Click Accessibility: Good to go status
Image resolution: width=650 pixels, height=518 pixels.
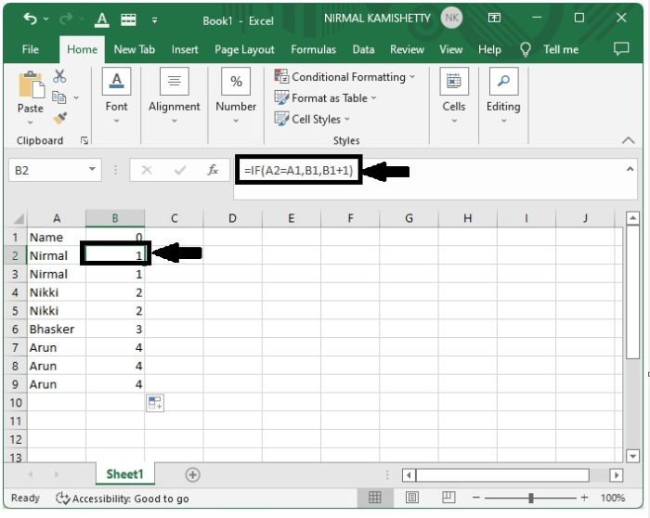[131, 499]
